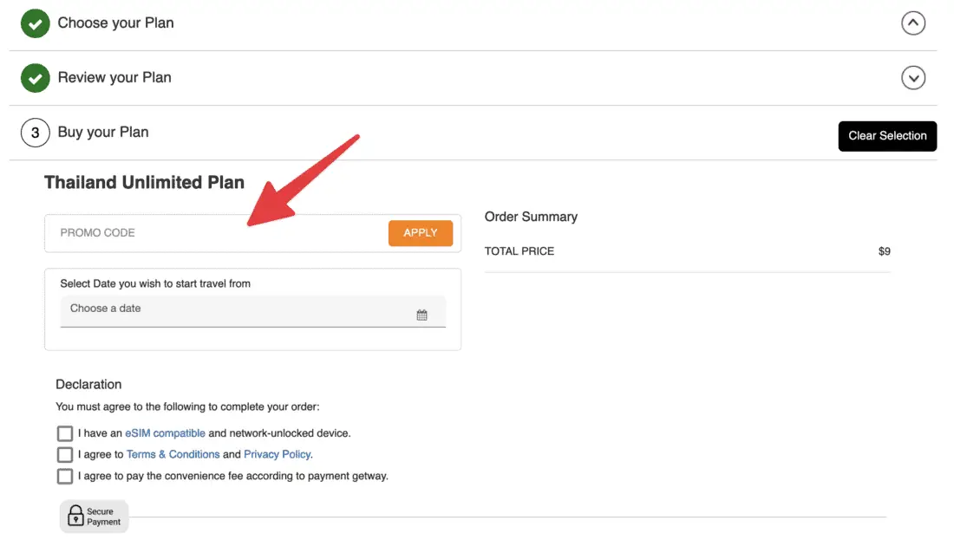Click the green checkmark beside Review your Plan
The width and height of the screenshot is (954, 546).
(x=35, y=78)
